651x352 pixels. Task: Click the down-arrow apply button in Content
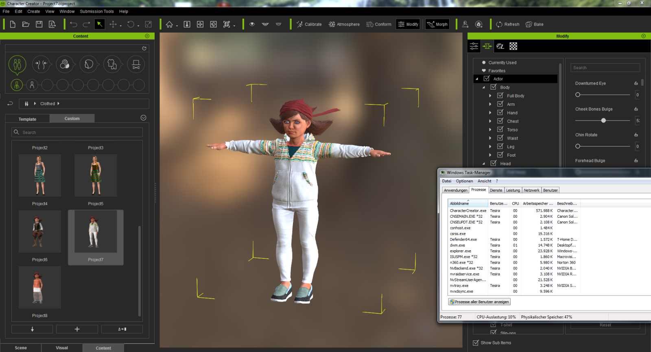(x=32, y=329)
